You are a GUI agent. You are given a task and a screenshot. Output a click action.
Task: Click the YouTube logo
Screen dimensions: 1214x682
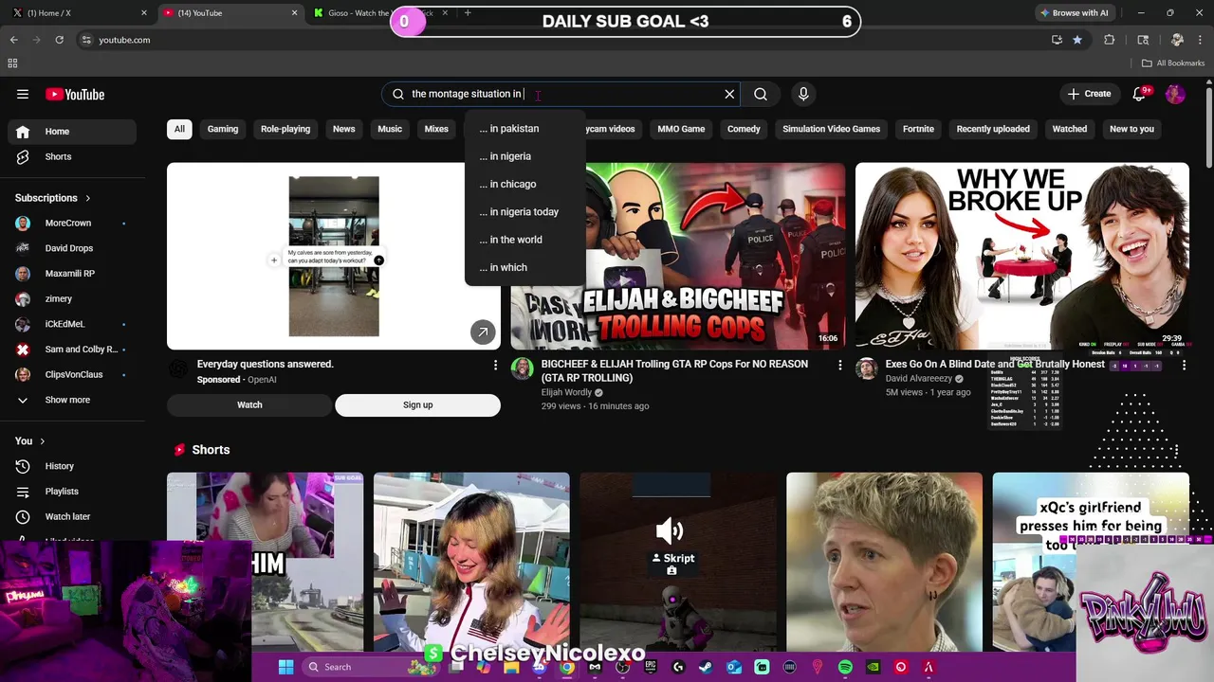75,94
